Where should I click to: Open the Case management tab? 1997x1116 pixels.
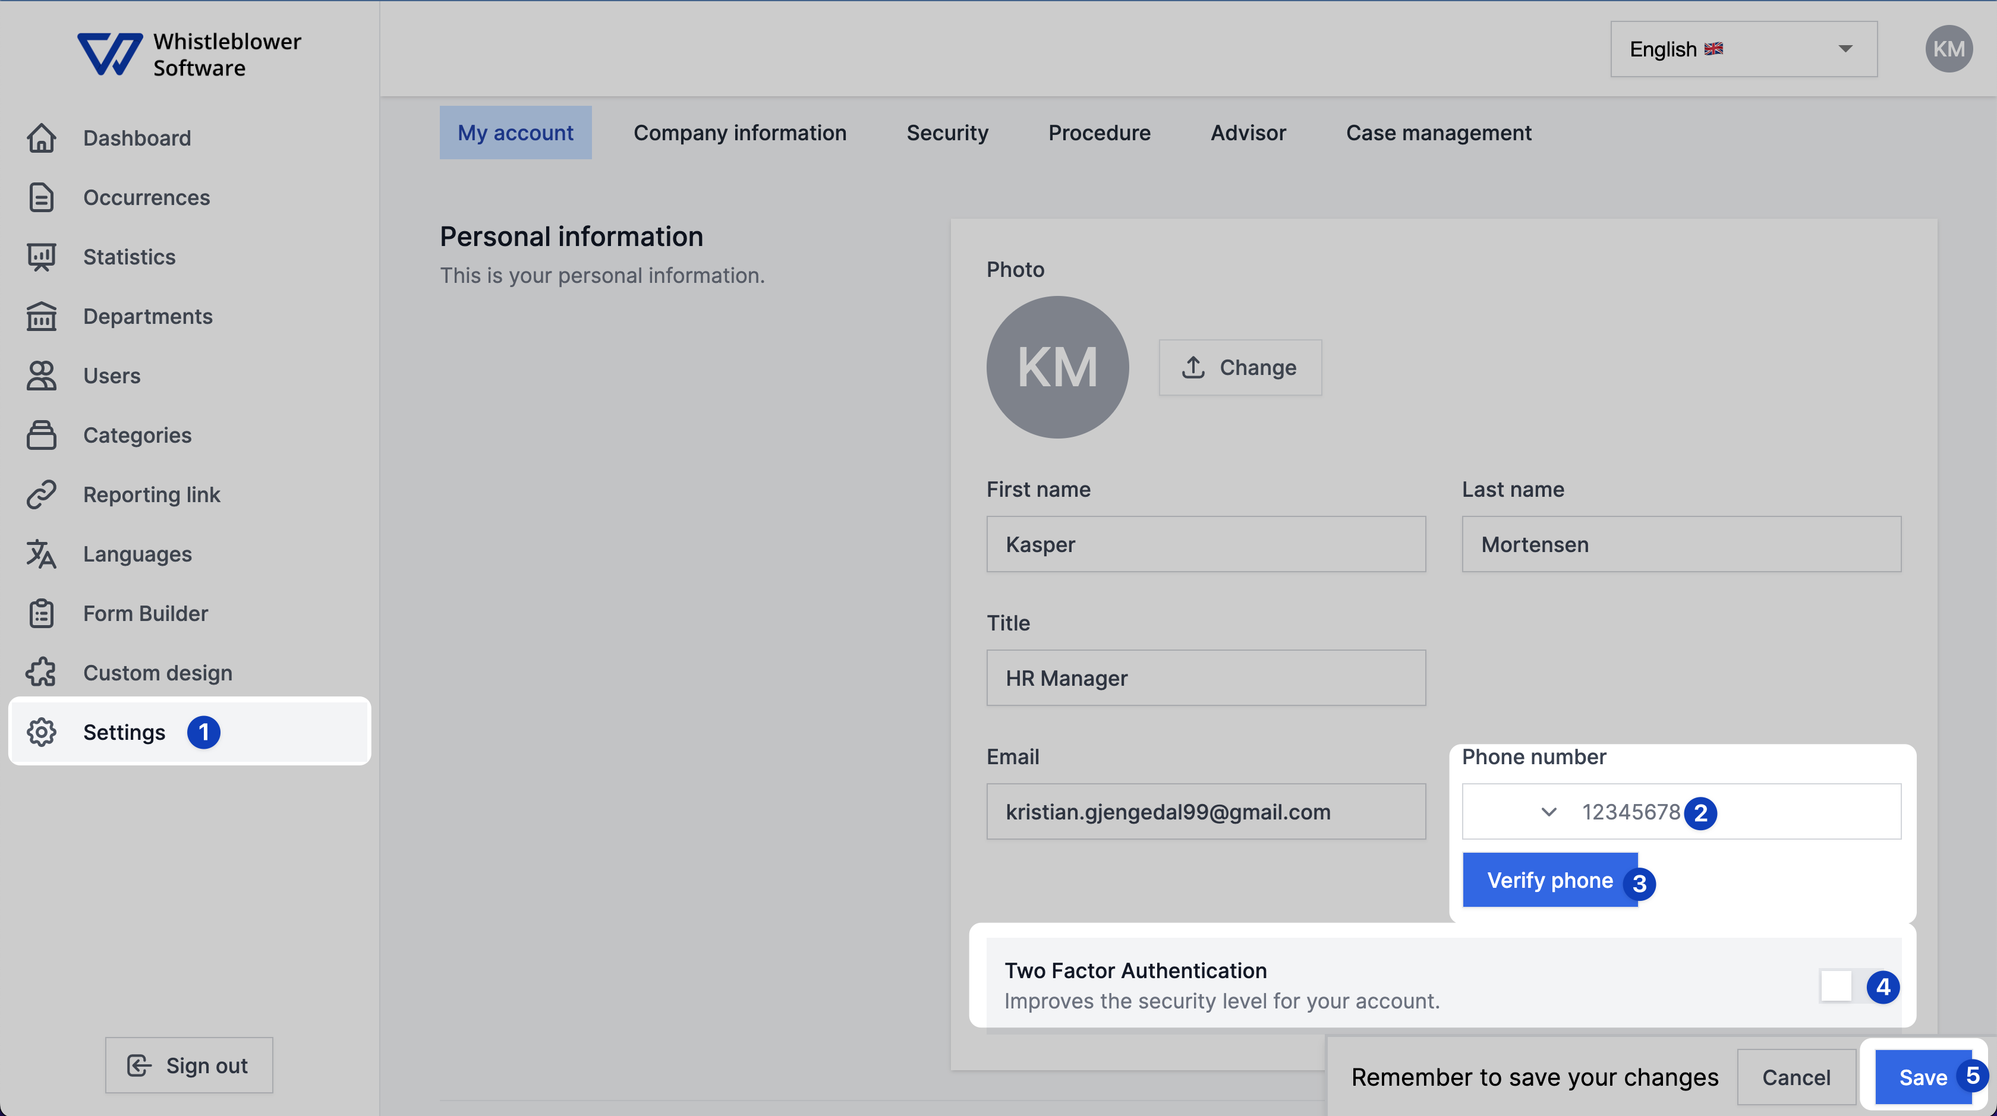pos(1439,133)
